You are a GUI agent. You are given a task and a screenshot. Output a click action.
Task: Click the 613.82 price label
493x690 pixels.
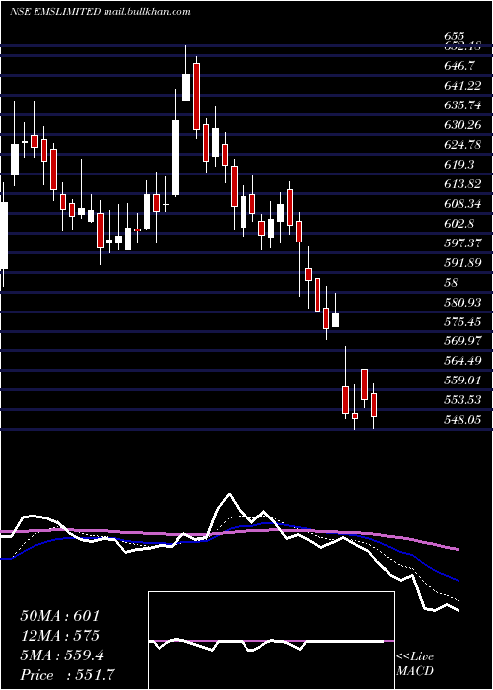click(x=462, y=184)
